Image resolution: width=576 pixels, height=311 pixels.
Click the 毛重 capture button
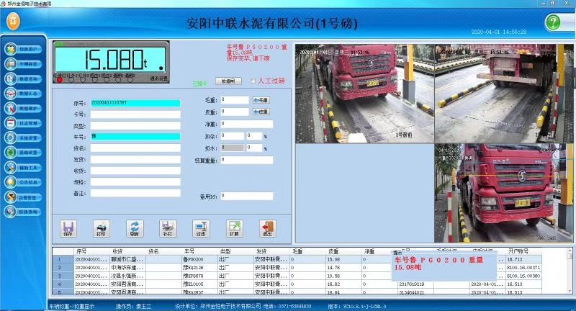pos(261,100)
